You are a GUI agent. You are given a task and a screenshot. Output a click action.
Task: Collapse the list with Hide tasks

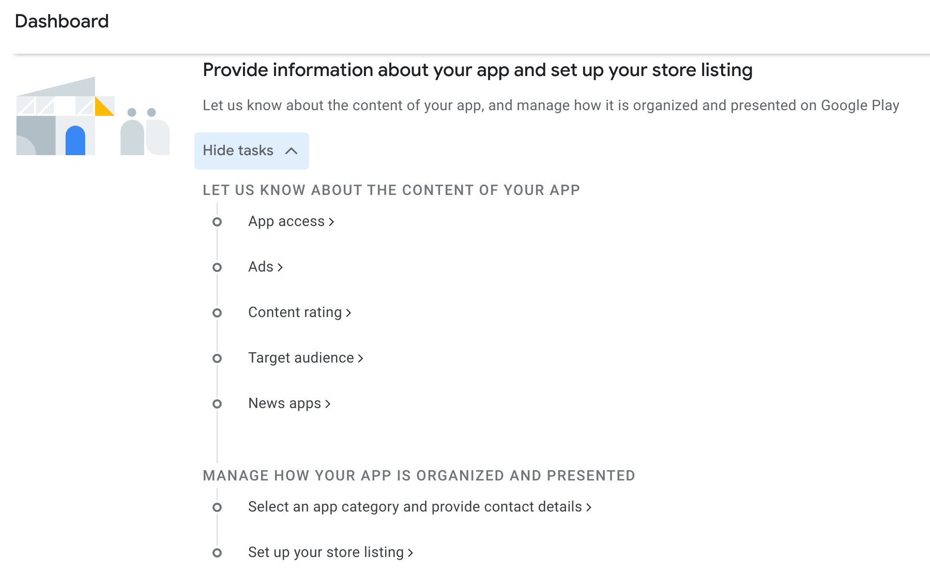pyautogui.click(x=251, y=150)
